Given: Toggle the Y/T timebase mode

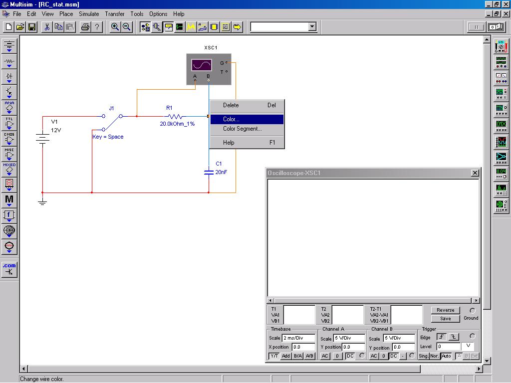Looking at the screenshot, I should click(274, 356).
